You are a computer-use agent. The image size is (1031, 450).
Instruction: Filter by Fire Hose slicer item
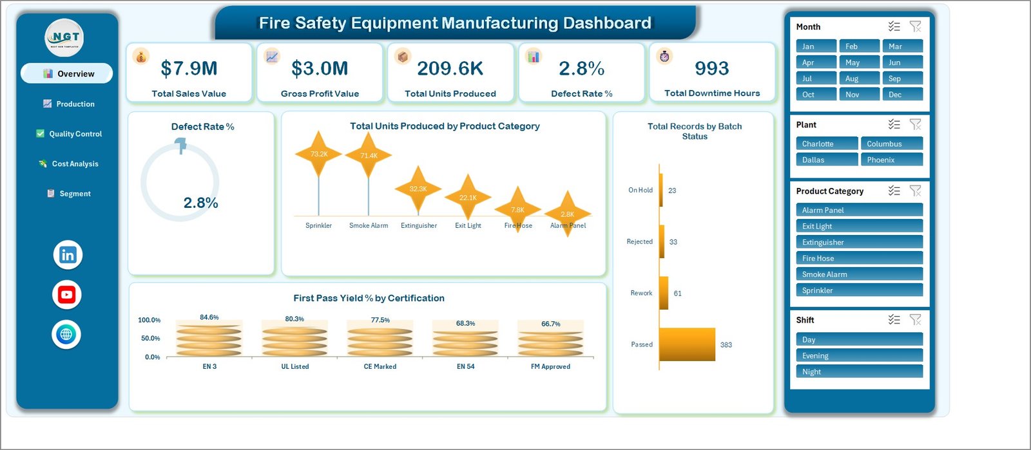click(860, 258)
